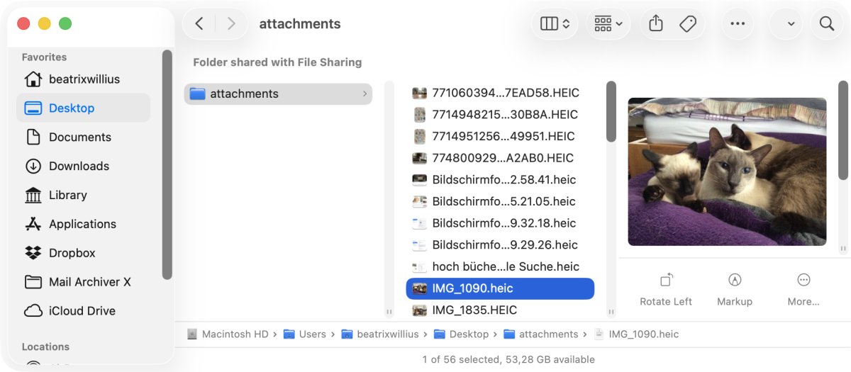Select file 7714951256...49951.HEIC
The width and height of the screenshot is (851, 372).
point(500,136)
